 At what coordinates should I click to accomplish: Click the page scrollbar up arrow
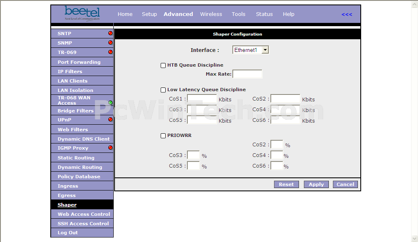415,4
